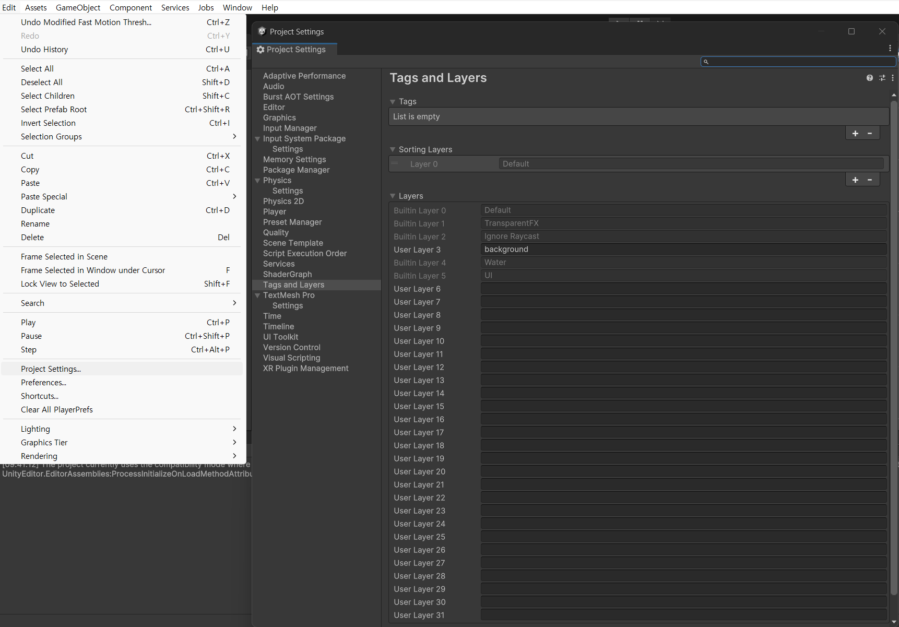Image resolution: width=899 pixels, height=627 pixels.
Task: Select Physics 2D category
Action: 283,202
